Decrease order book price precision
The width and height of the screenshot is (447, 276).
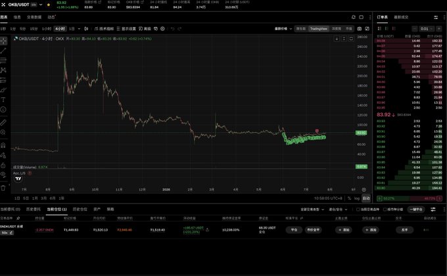[x=415, y=29]
